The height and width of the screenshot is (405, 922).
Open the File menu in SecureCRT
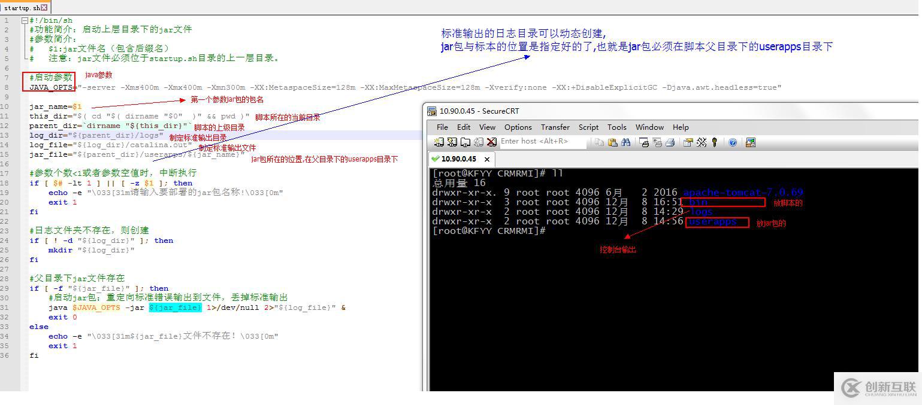pyautogui.click(x=442, y=127)
